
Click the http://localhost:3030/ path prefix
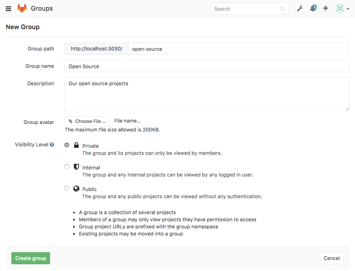point(97,49)
